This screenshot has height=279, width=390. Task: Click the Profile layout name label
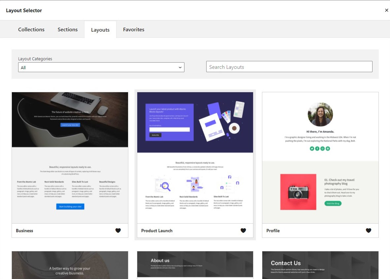click(x=273, y=231)
